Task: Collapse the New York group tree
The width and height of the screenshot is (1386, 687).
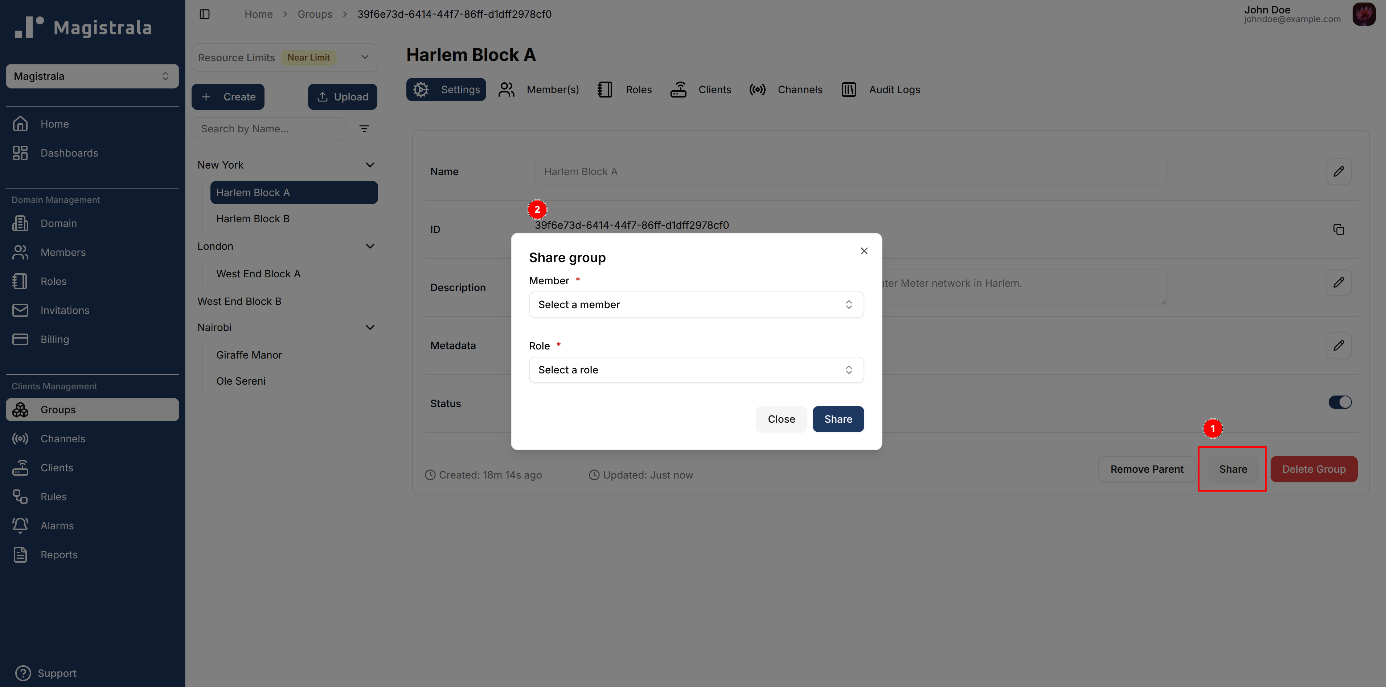Action: tap(370, 165)
